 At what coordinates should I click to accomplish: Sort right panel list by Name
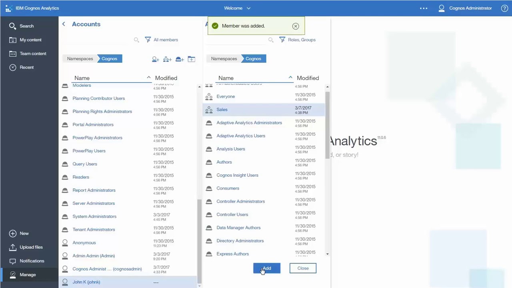[226, 78]
